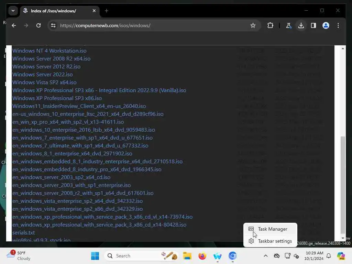
Task: Reload the current page
Action: pos(38,25)
